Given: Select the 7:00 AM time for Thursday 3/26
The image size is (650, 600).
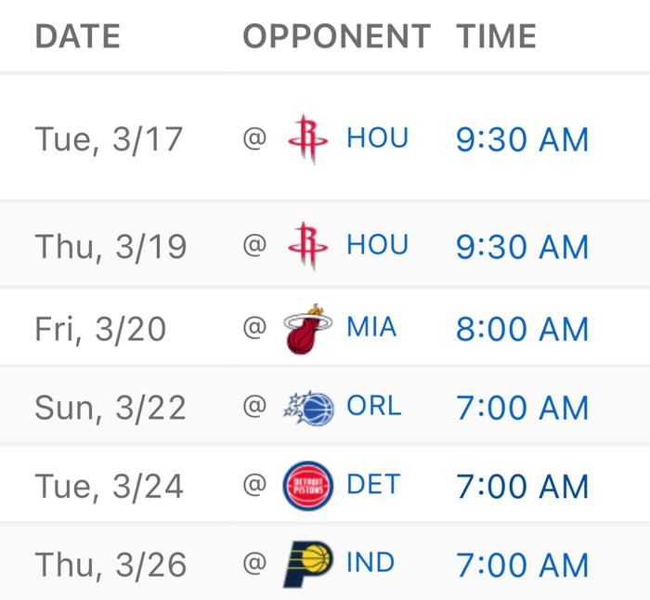Looking at the screenshot, I should pos(522,565).
